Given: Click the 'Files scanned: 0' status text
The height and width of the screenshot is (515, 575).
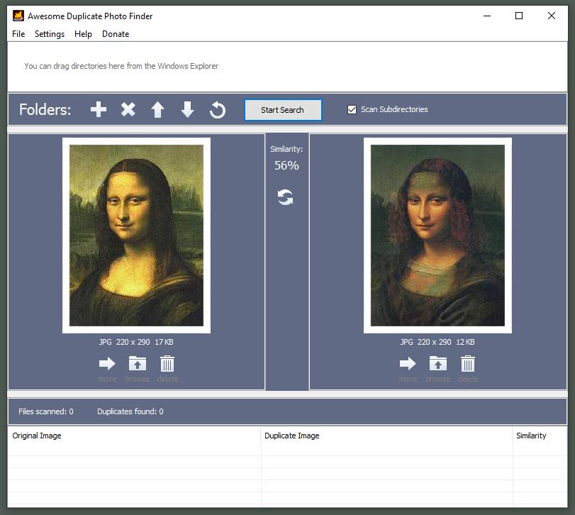Looking at the screenshot, I should pos(46,411).
